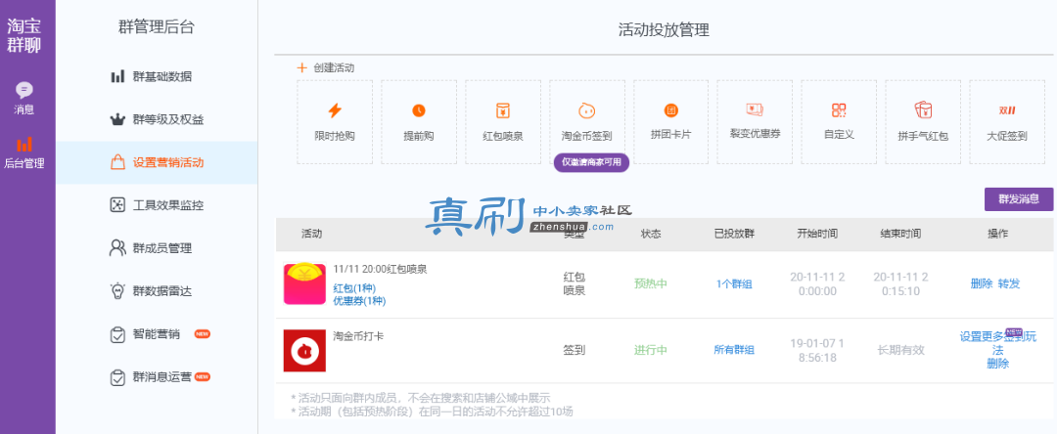The width and height of the screenshot is (1057, 434).
Task: Click the 活动投放管理 page title
Action: click(664, 30)
